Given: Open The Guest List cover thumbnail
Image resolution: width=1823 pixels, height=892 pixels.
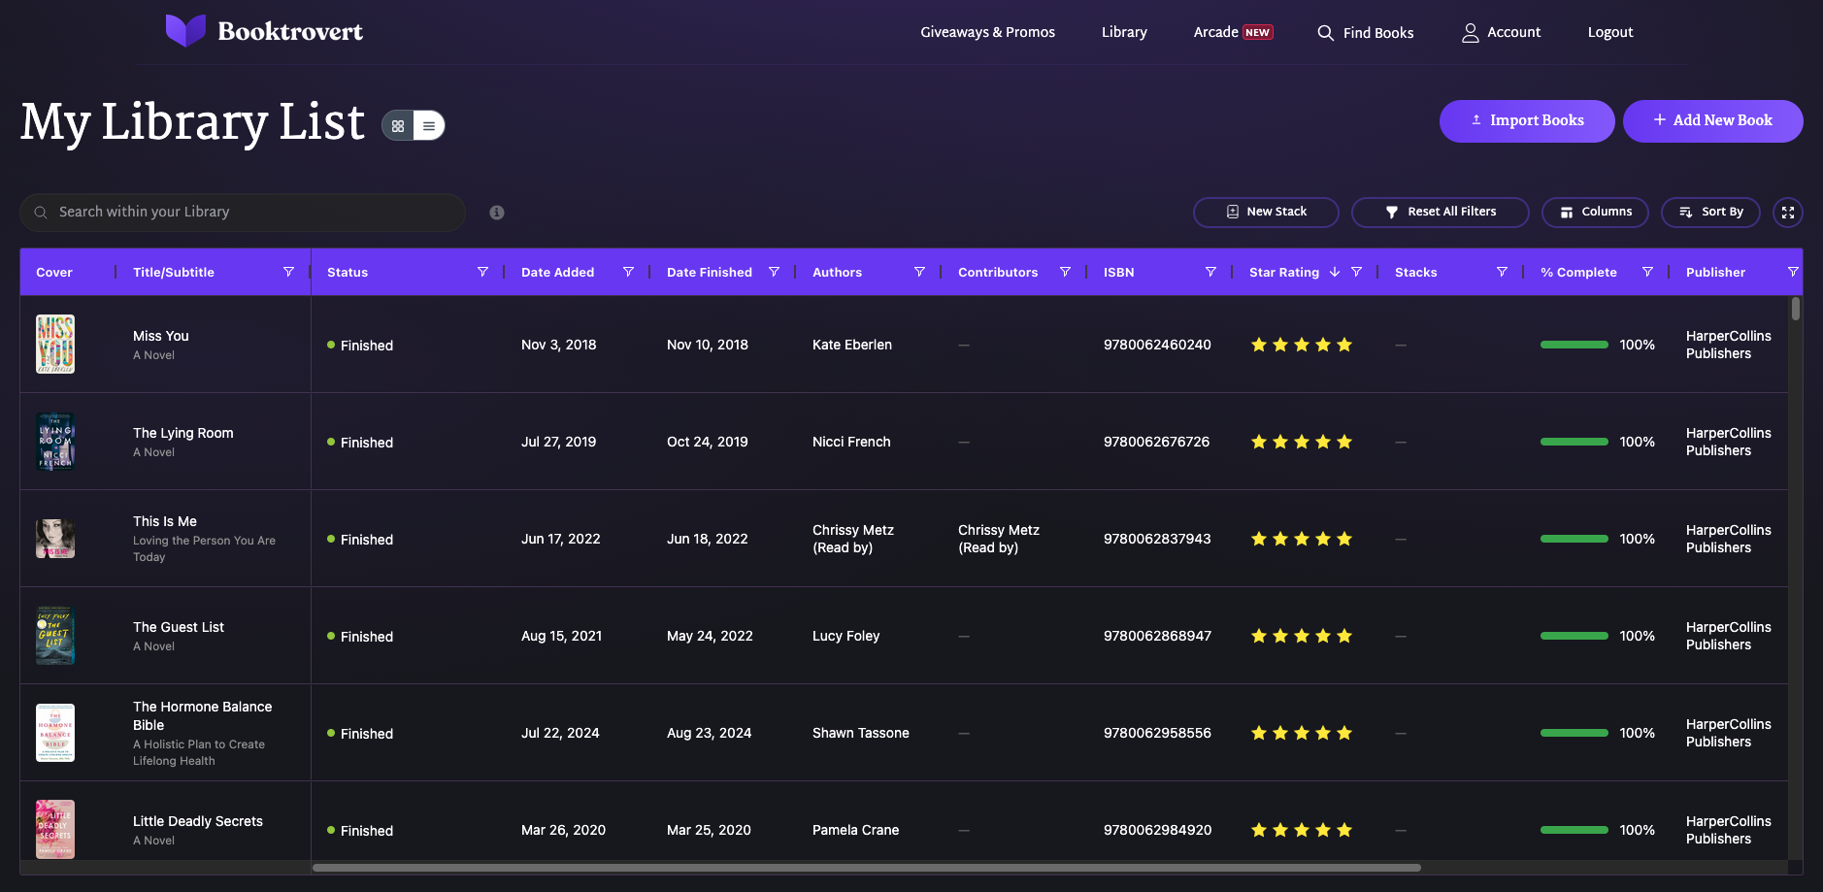Looking at the screenshot, I should coord(55,636).
